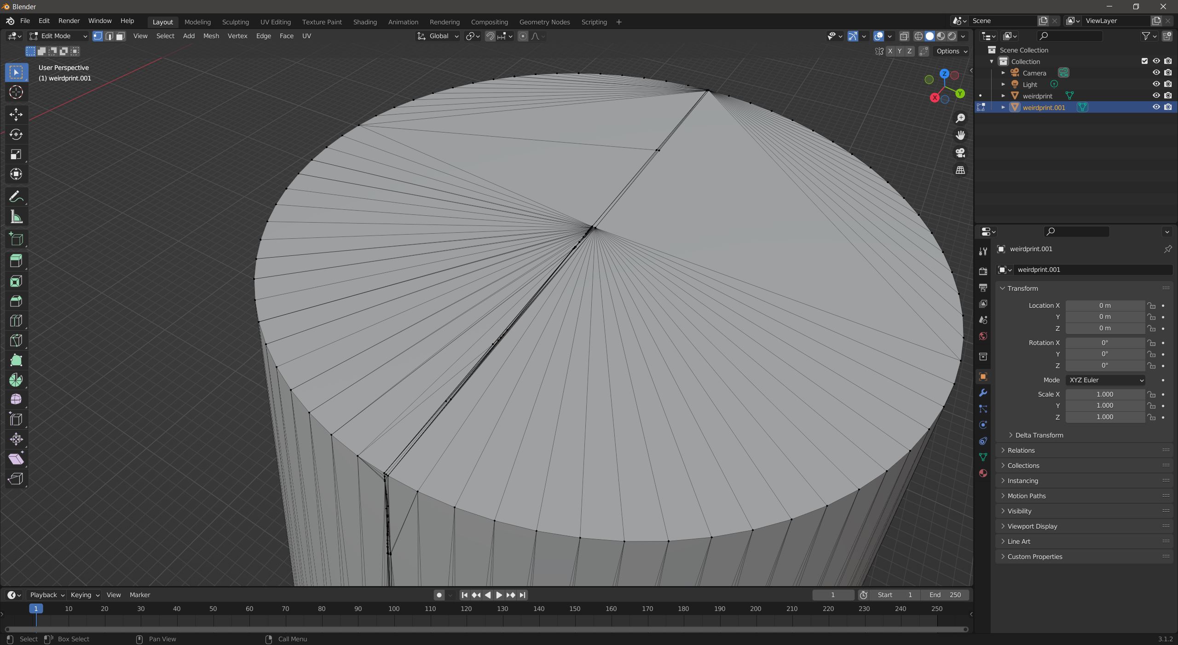The height and width of the screenshot is (645, 1178).
Task: Select the Add Cube tool
Action: click(16, 239)
